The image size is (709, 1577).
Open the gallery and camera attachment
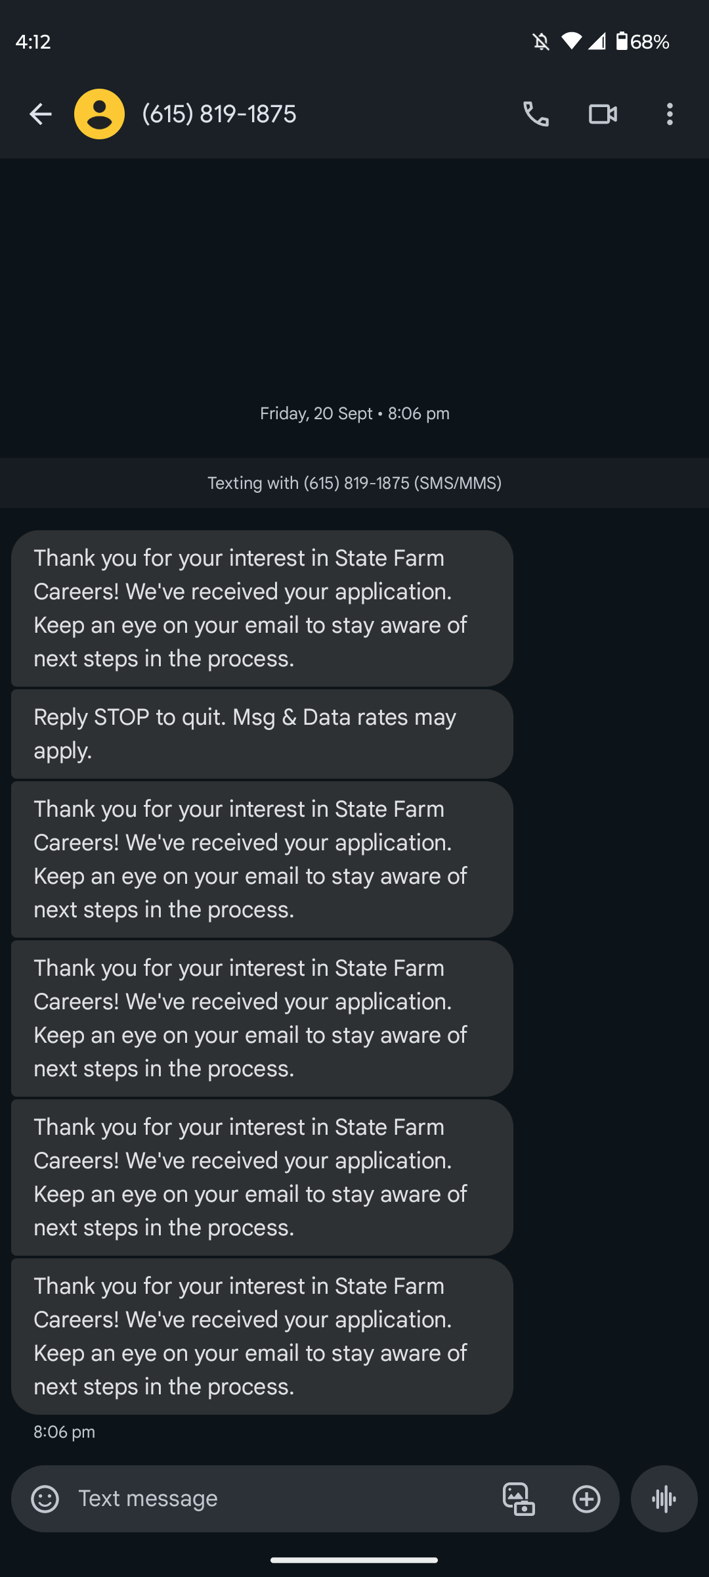[x=519, y=1499]
